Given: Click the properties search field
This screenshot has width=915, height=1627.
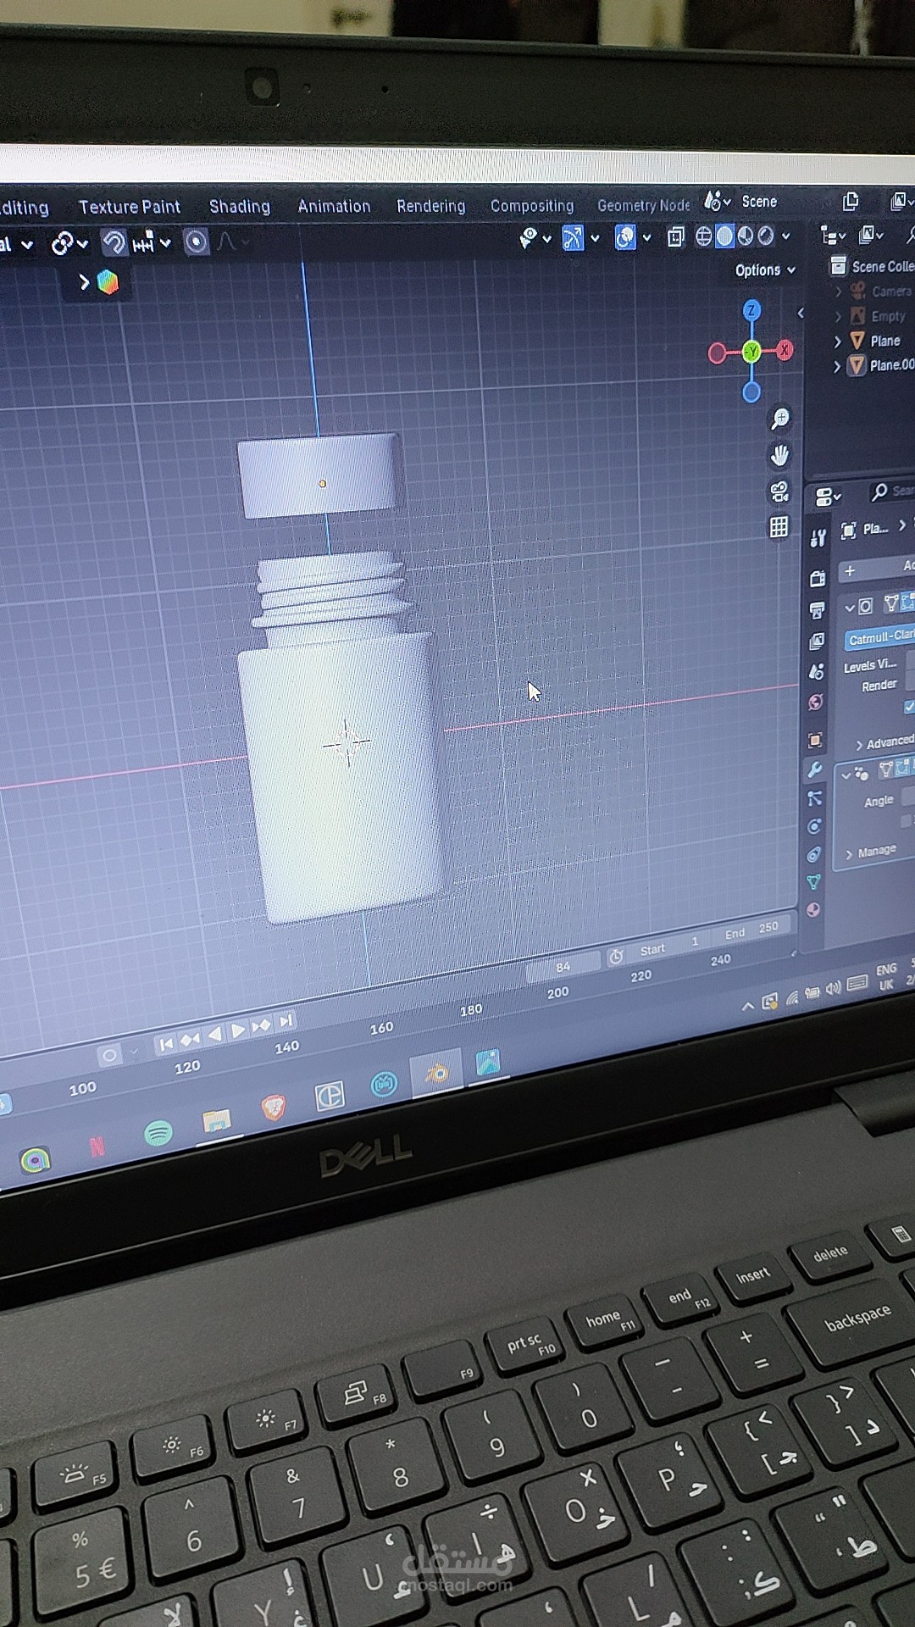Looking at the screenshot, I should tap(893, 491).
